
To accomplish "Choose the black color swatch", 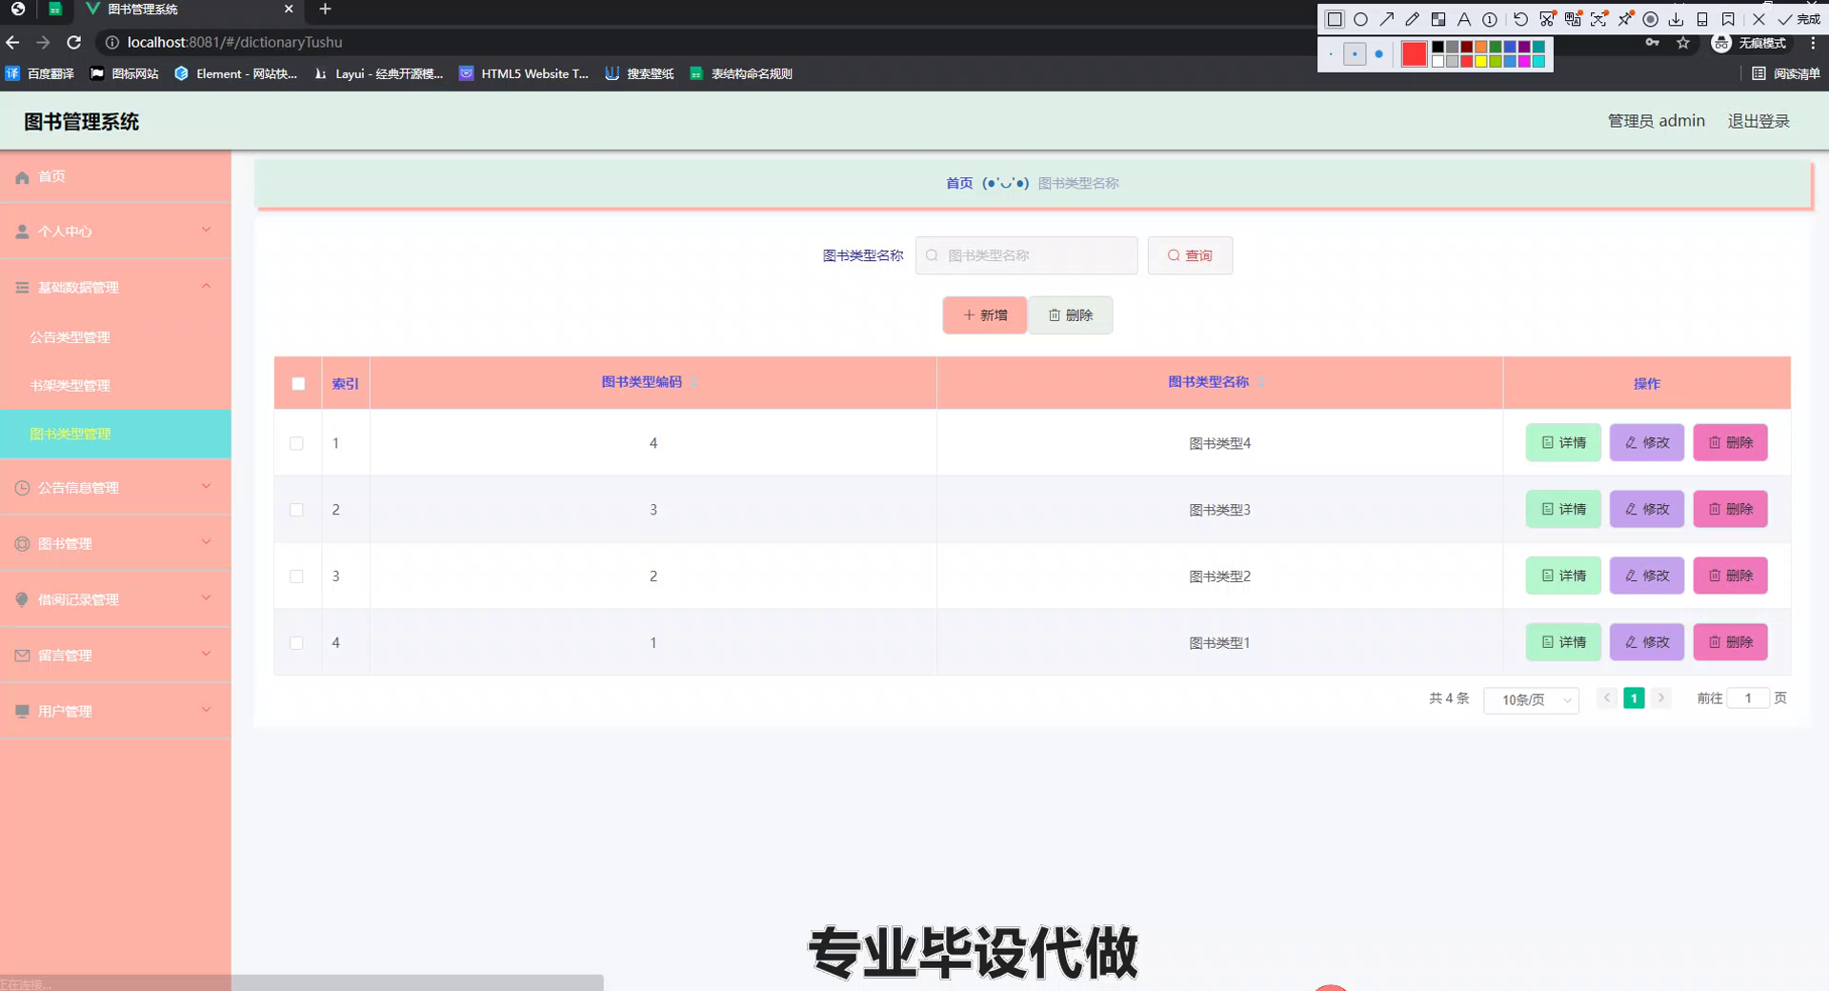I will tap(1438, 47).
